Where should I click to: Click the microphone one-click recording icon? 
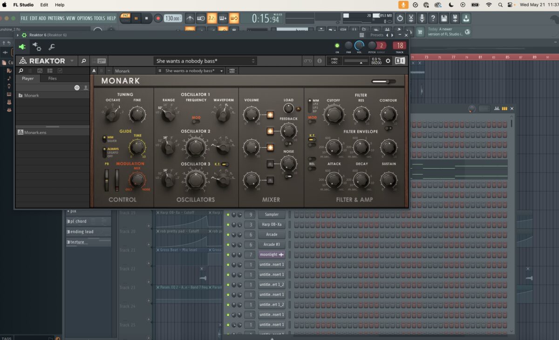pyautogui.click(x=422, y=19)
